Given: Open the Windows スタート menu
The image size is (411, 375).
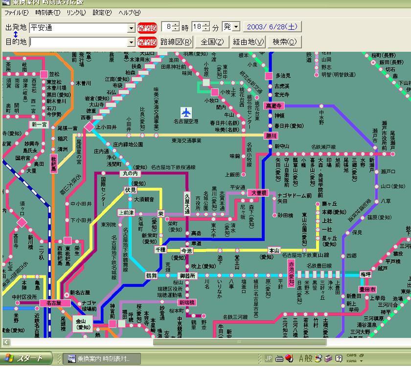Looking at the screenshot, I should tap(26, 358).
